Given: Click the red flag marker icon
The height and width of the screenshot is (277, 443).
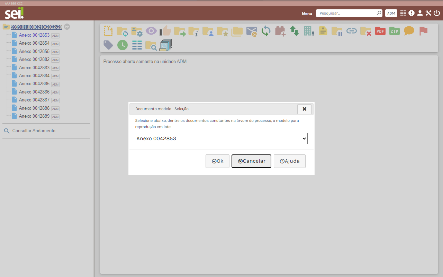Looking at the screenshot, I should pos(423,31).
